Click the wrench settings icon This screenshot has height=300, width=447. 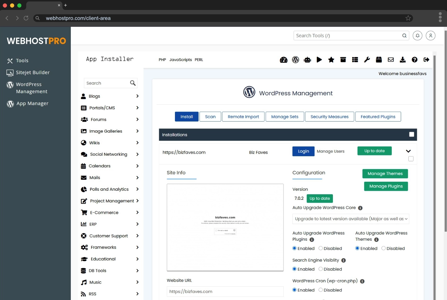[x=367, y=60]
